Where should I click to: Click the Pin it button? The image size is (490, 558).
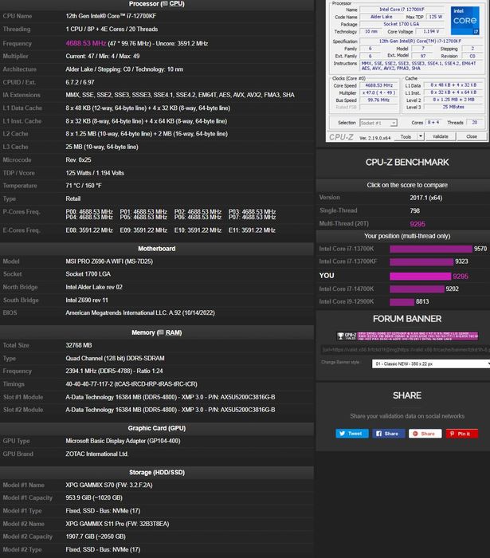click(x=462, y=434)
